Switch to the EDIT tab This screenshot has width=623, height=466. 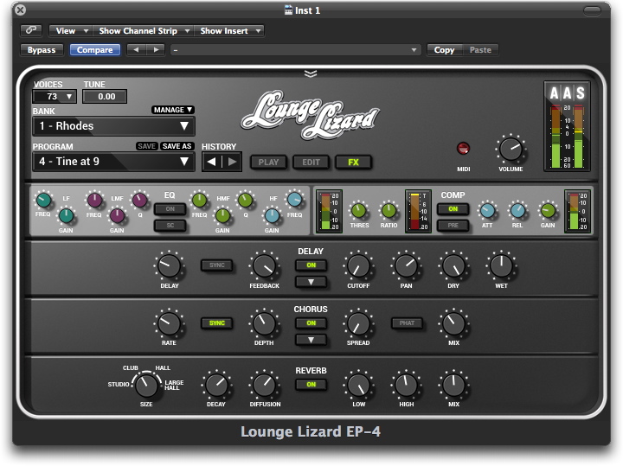311,162
